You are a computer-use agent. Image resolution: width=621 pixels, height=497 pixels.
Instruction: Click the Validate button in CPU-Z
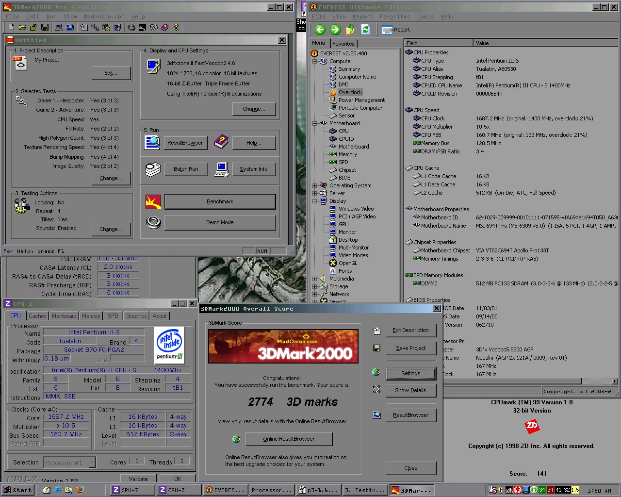(x=138, y=479)
